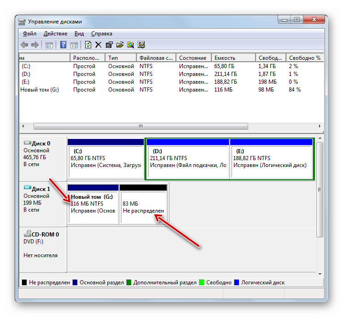Image resolution: width=343 pixels, height=317 pixels.
Task: Click the vertical scrollbar thumb in disk pane
Action: pos(320,190)
